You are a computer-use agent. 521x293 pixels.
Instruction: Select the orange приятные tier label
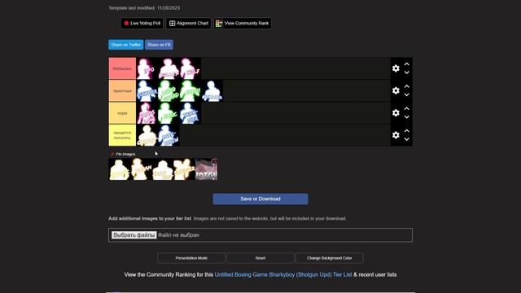[122, 90]
